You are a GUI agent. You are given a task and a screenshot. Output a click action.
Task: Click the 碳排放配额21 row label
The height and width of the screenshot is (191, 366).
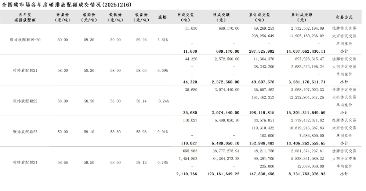[x=25, y=70]
